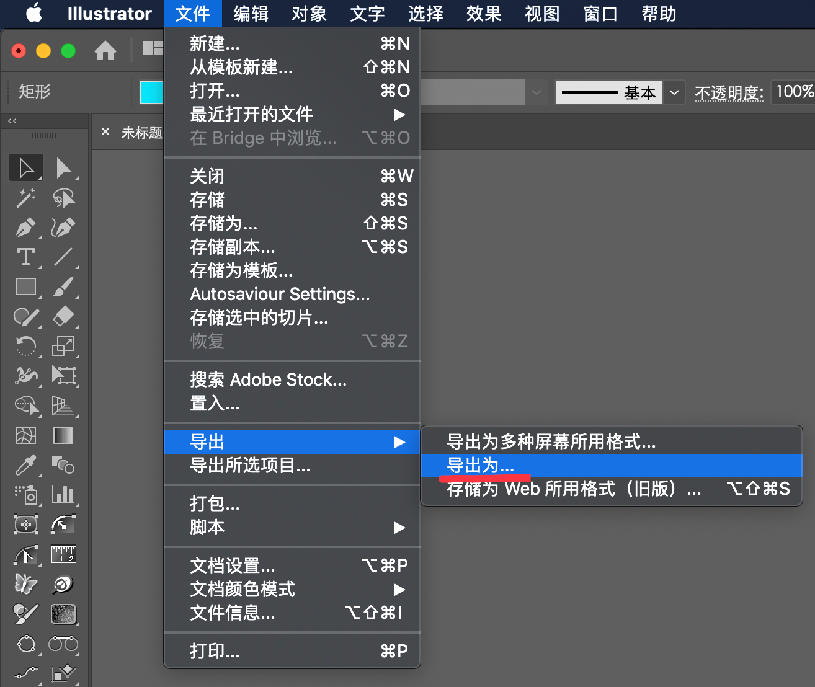The width and height of the screenshot is (815, 687).
Task: Open the 视图 menu
Action: (542, 14)
